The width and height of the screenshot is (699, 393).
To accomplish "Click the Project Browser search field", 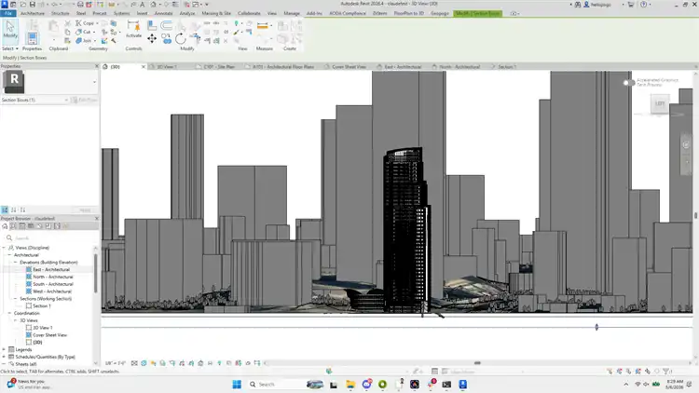I will [49, 237].
